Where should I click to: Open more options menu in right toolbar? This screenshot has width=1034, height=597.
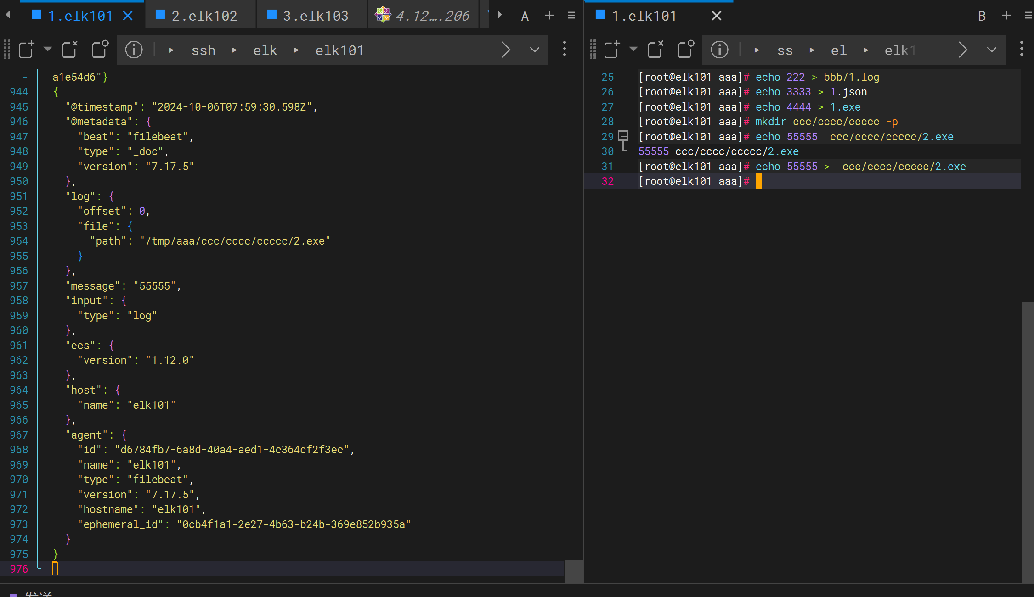[x=1022, y=49]
